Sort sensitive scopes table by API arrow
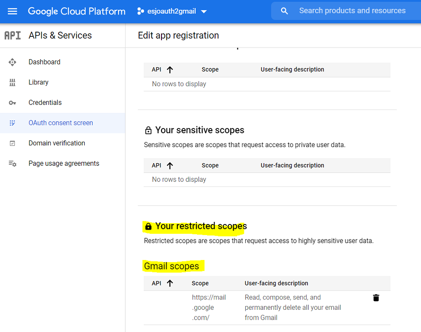 [x=169, y=165]
